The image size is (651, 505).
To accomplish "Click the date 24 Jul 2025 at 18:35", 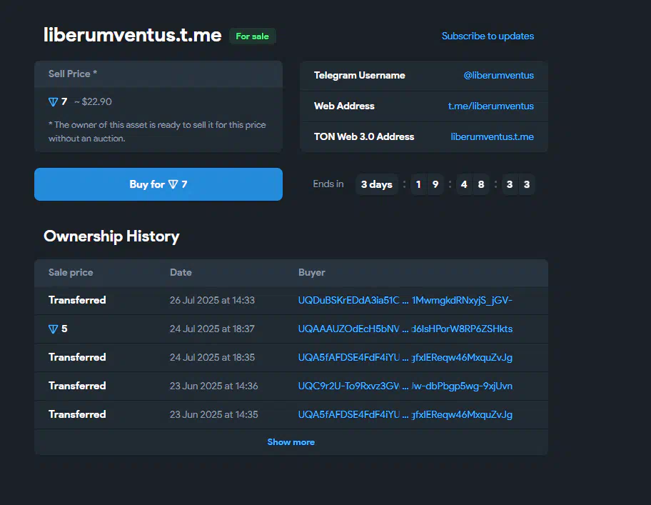I will [x=212, y=358].
